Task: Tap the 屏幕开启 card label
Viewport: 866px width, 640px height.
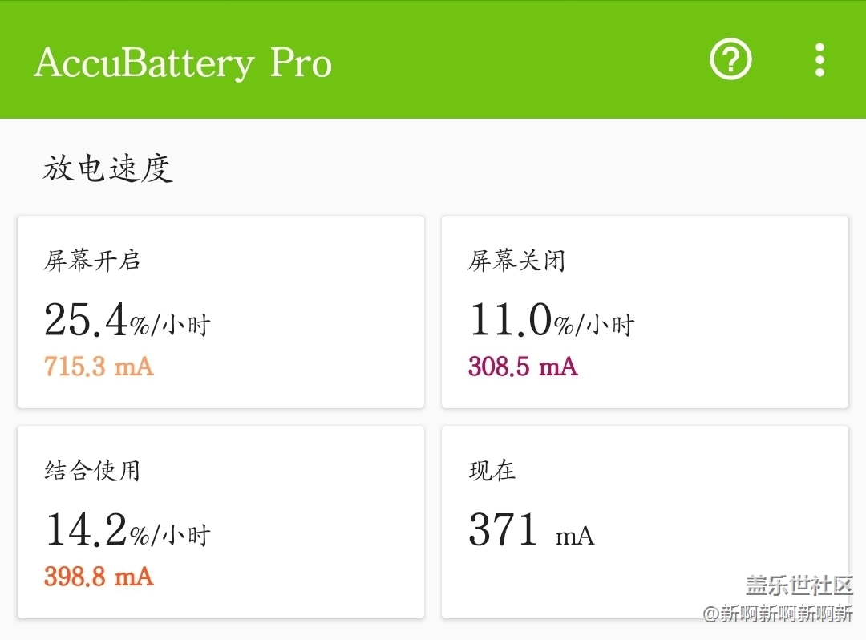Action: pos(92,261)
